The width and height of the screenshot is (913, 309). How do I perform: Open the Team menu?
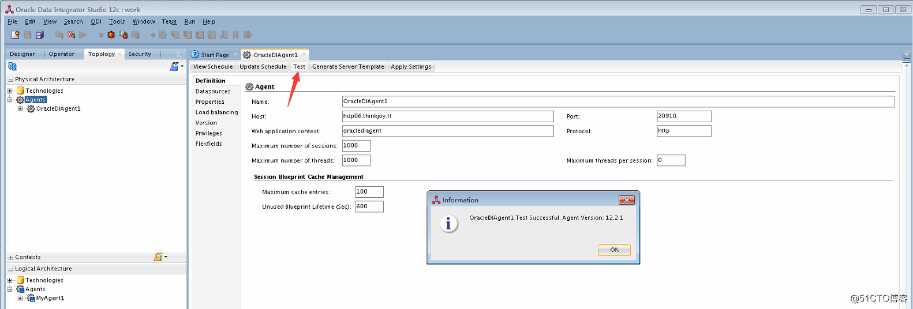(169, 21)
